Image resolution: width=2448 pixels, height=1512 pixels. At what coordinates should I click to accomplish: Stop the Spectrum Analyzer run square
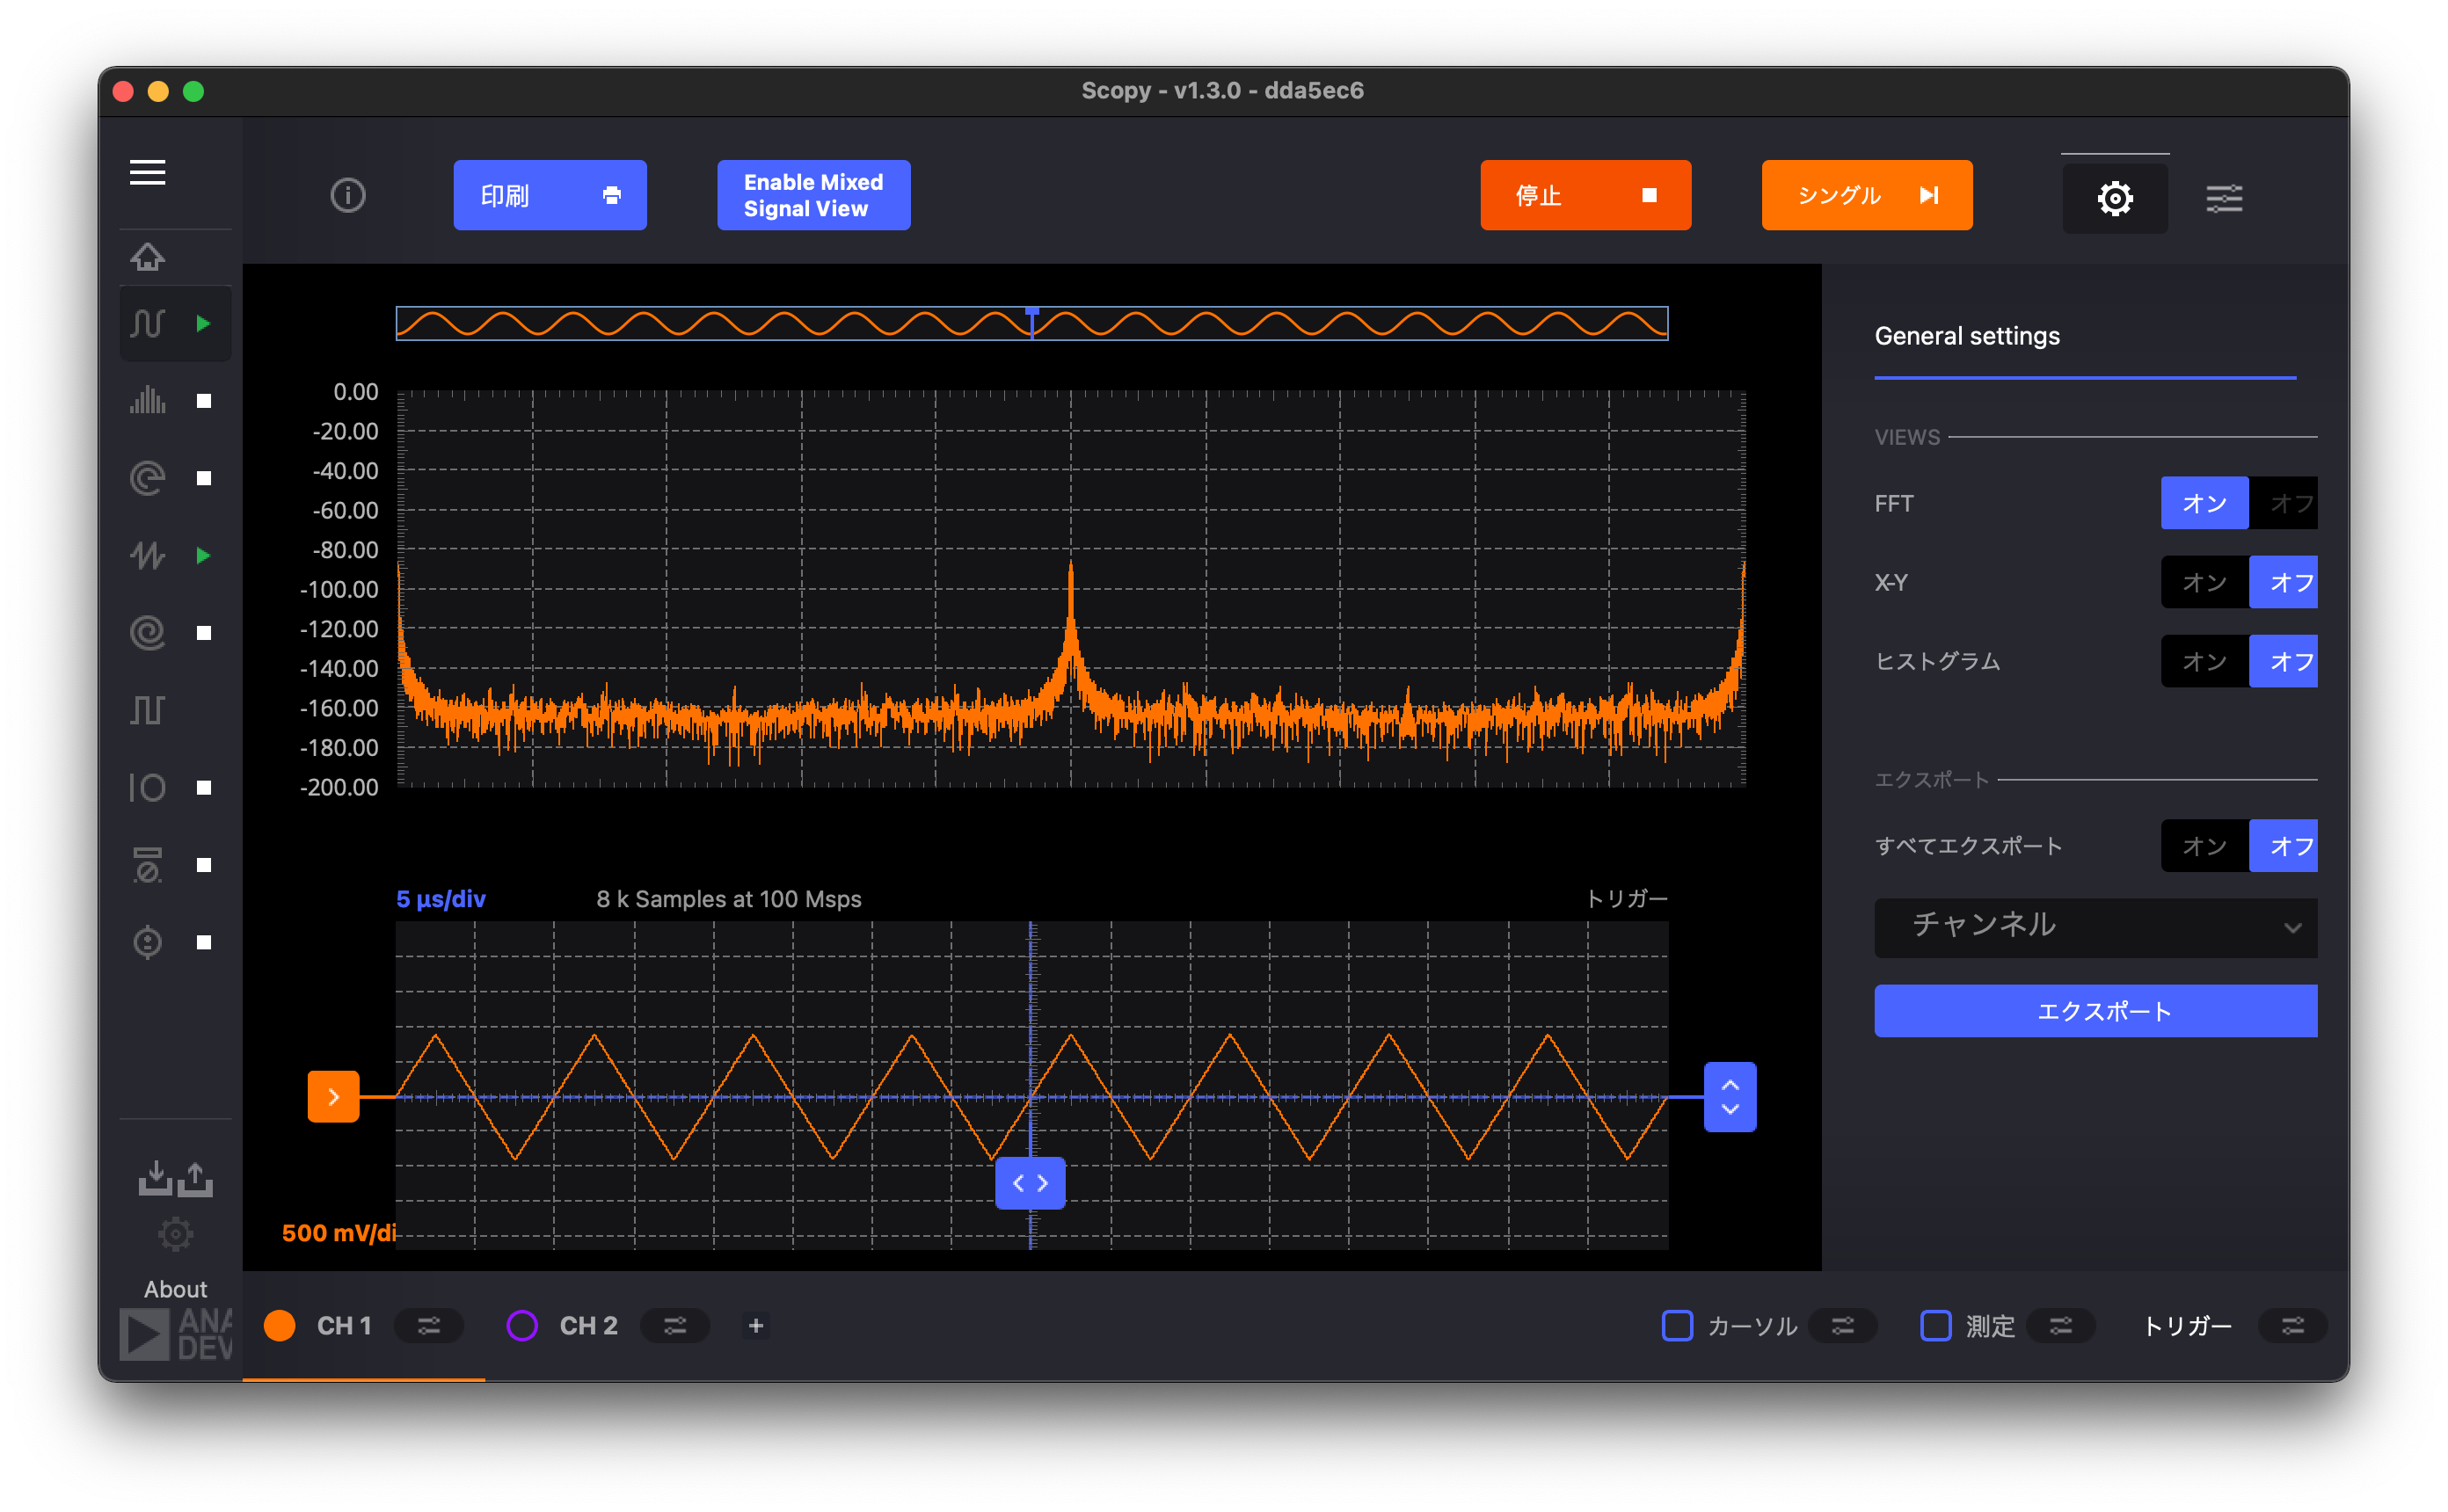(204, 401)
